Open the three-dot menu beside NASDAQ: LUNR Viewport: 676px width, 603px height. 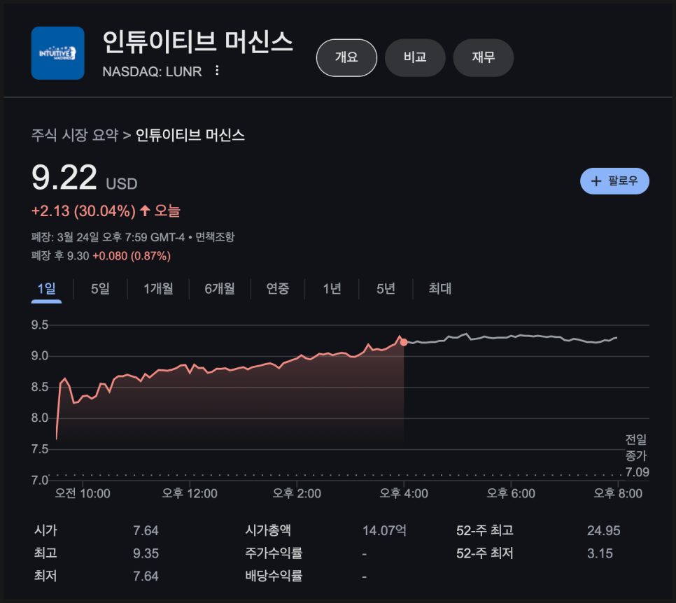click(x=217, y=71)
